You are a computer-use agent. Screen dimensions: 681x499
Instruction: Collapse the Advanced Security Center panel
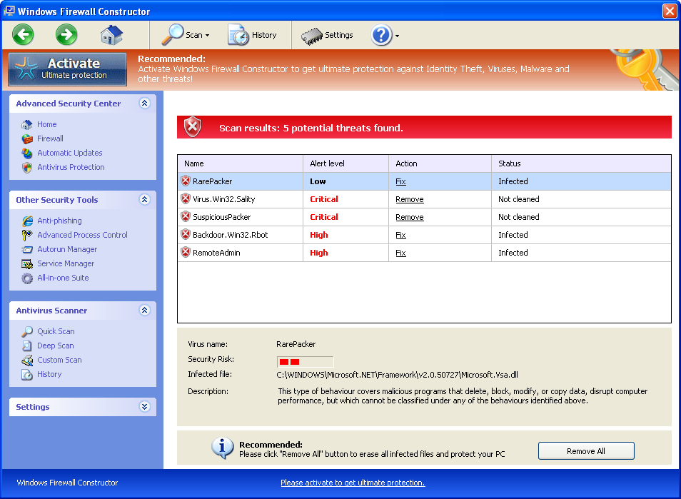(144, 104)
